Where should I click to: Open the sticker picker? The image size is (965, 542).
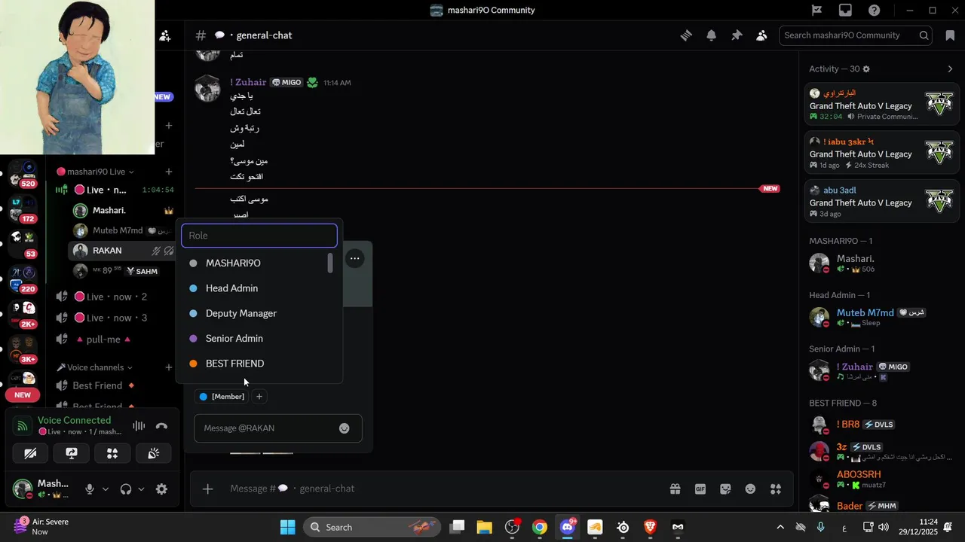click(725, 489)
